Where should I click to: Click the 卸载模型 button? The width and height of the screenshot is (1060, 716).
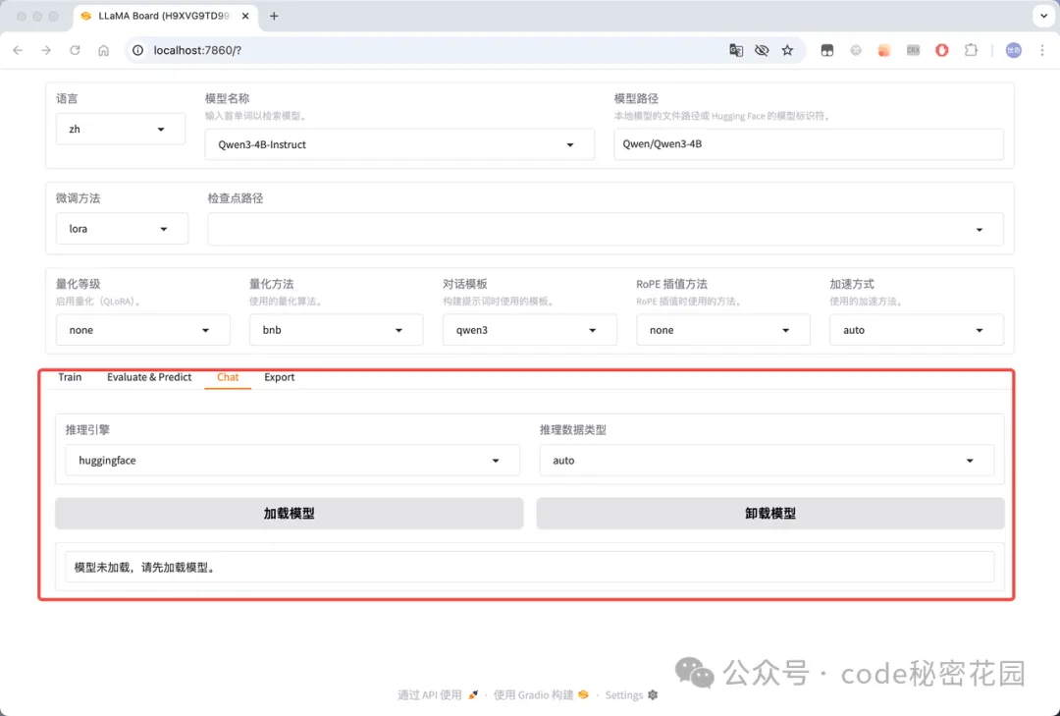pyautogui.click(x=770, y=514)
